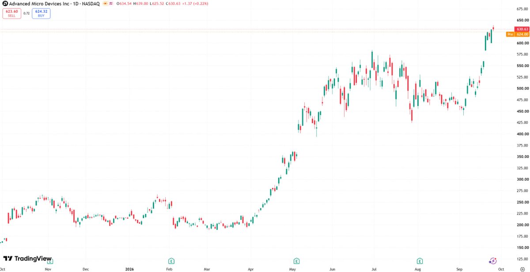Click the Mar label on time axis
The width and height of the screenshot is (530, 272).
click(x=207, y=269)
